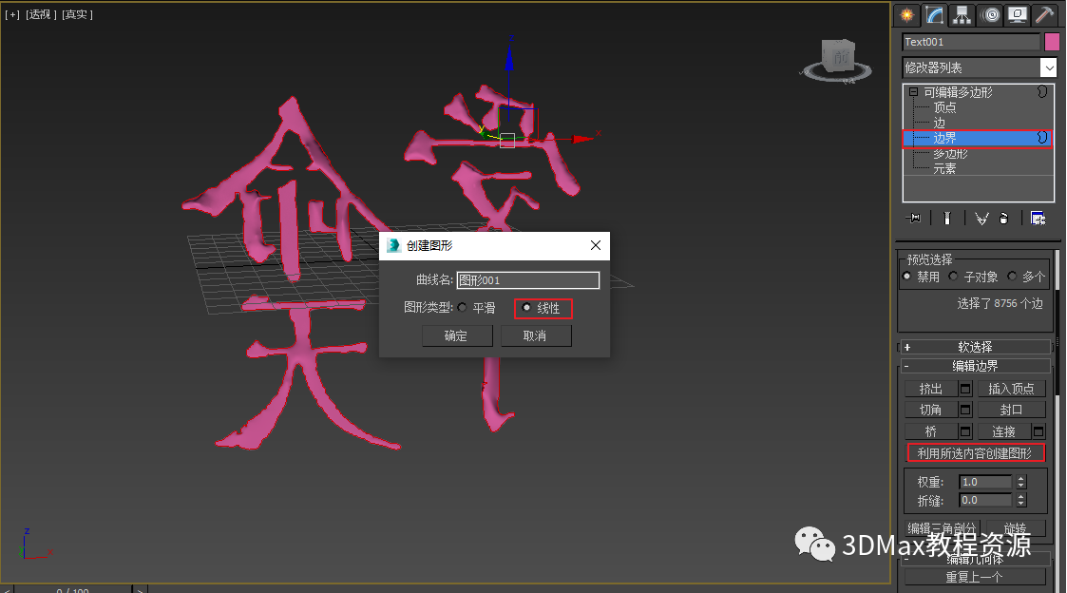Image resolution: width=1067 pixels, height=593 pixels.
Task: Click Remove Modifier trash icon
Action: (x=1003, y=218)
